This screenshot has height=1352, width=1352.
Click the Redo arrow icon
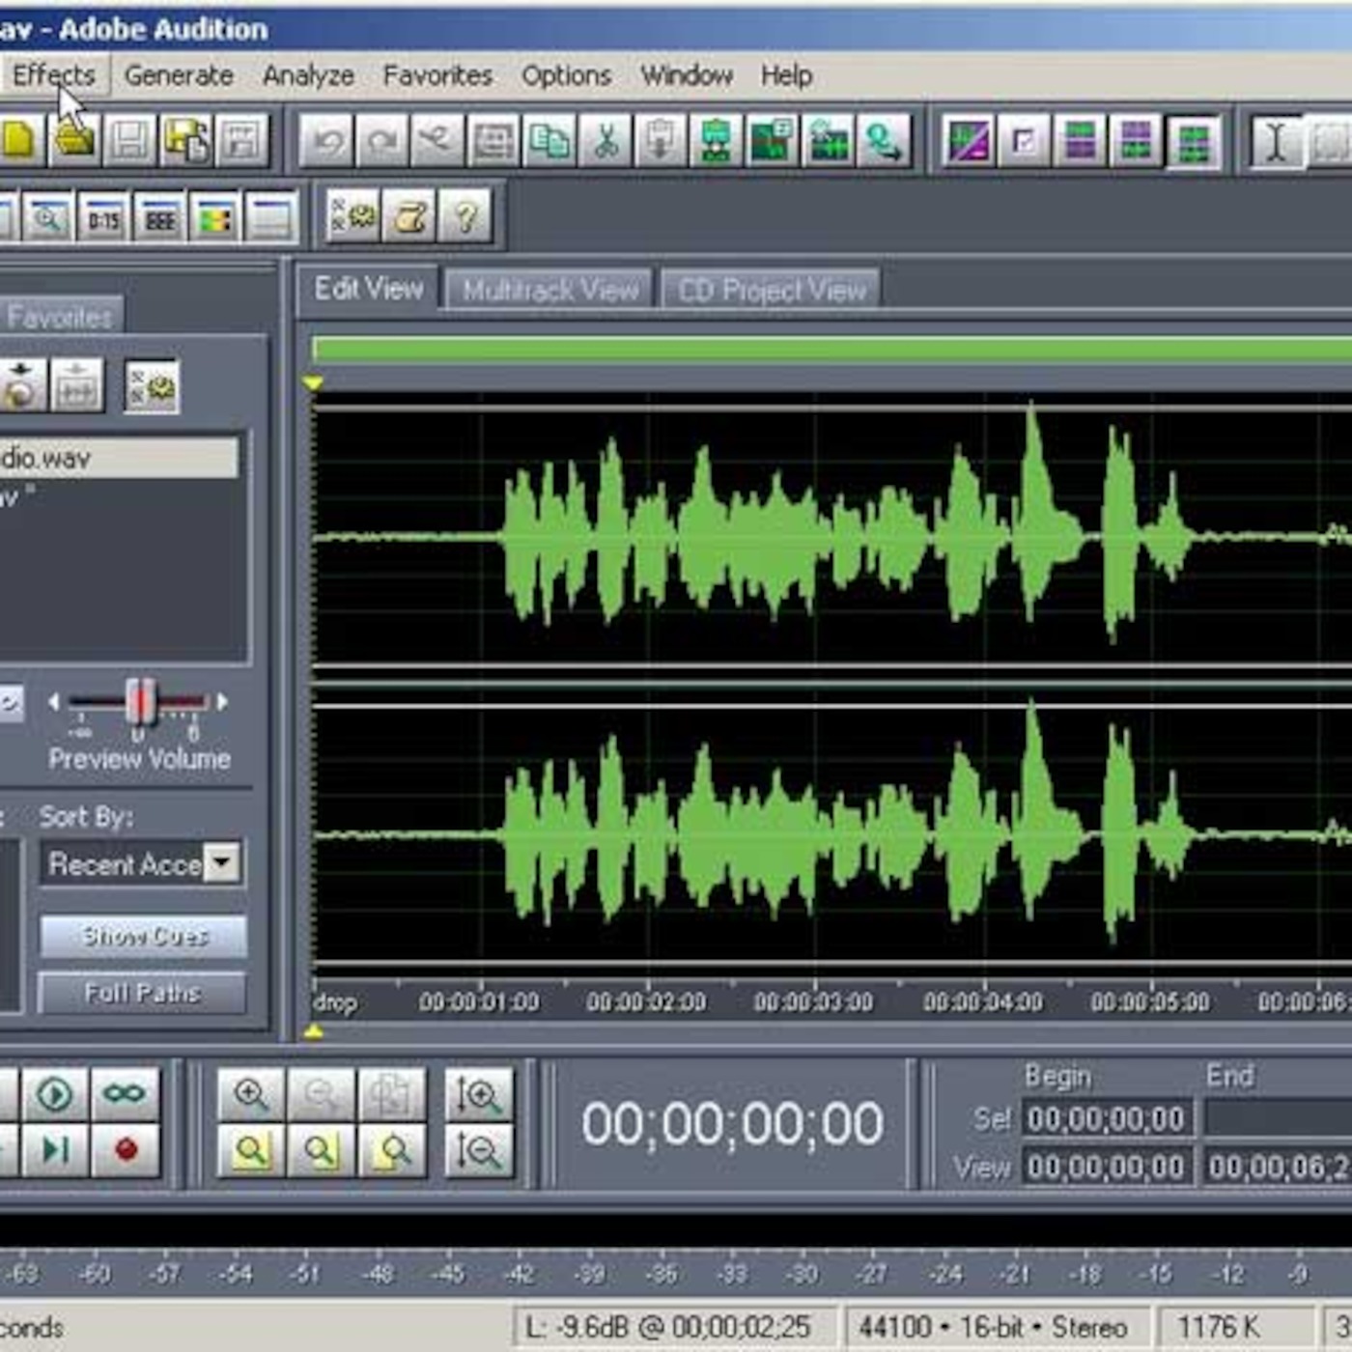coord(382,142)
